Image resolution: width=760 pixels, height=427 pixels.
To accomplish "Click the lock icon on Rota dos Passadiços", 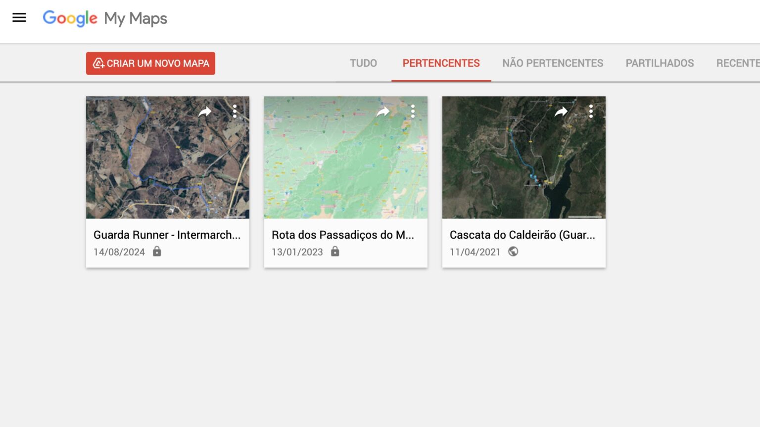I will point(335,252).
